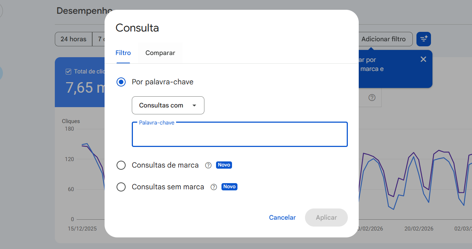Click the Novo badge next to Consultas sem marca
The image size is (472, 249).
pyautogui.click(x=229, y=186)
